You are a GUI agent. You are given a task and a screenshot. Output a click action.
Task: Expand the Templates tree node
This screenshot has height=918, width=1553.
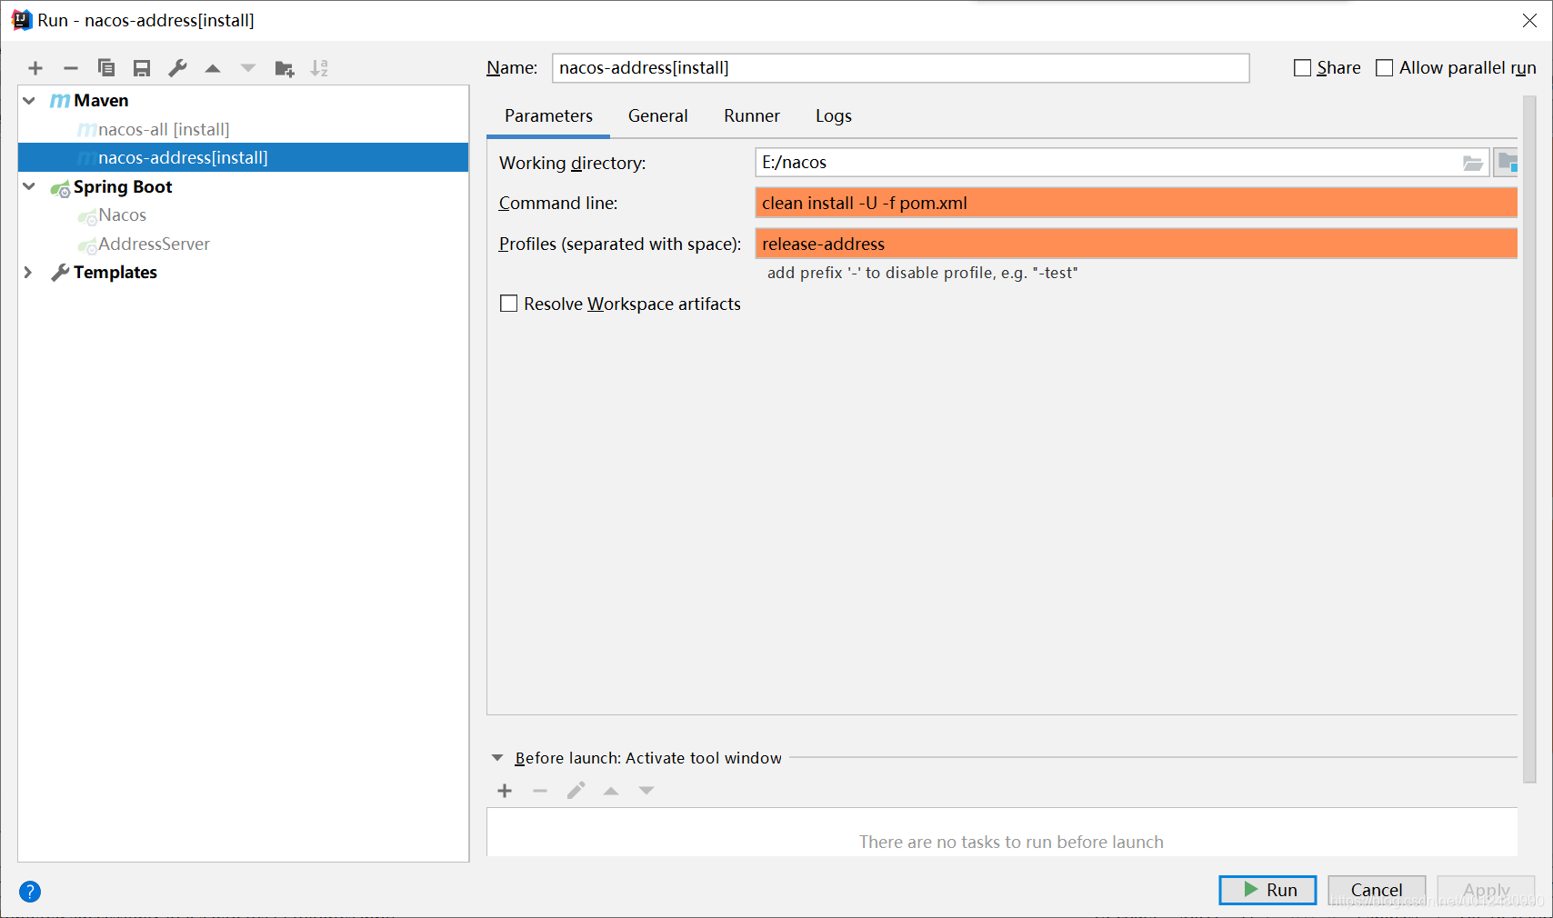28,272
